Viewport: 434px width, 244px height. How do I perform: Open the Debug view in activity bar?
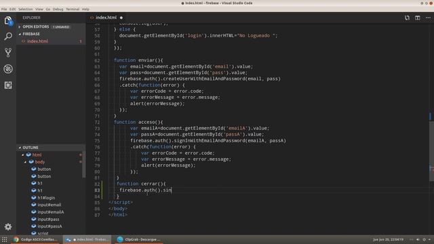pyautogui.click(x=8, y=69)
